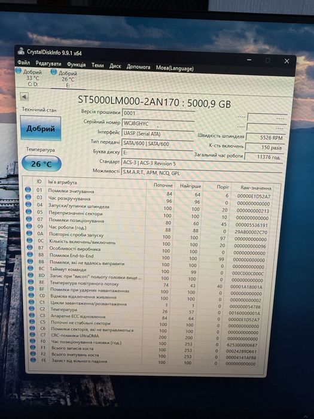Click the status icon for attribute 01
314x419 pixels.
pos(28,190)
